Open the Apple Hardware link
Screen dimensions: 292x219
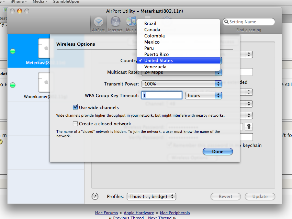pos(139,213)
